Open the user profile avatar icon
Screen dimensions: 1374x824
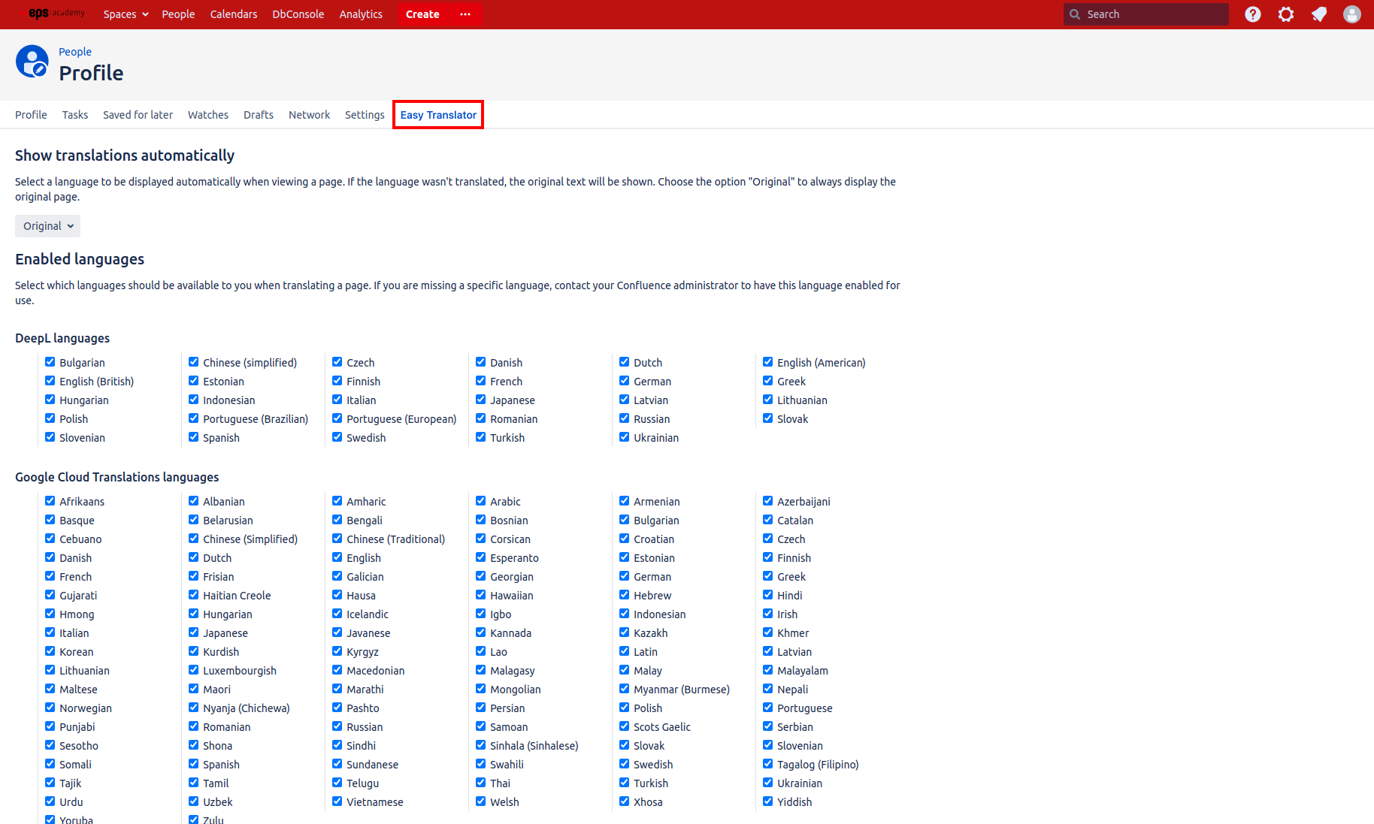(1352, 14)
